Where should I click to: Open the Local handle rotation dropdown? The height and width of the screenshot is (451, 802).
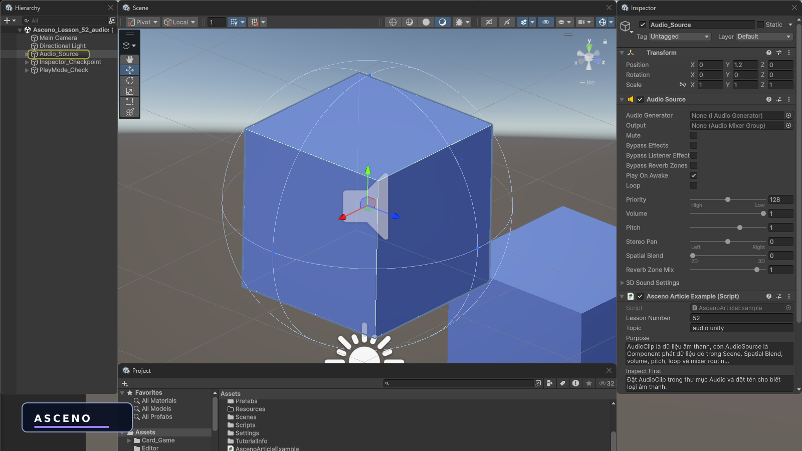click(x=180, y=22)
